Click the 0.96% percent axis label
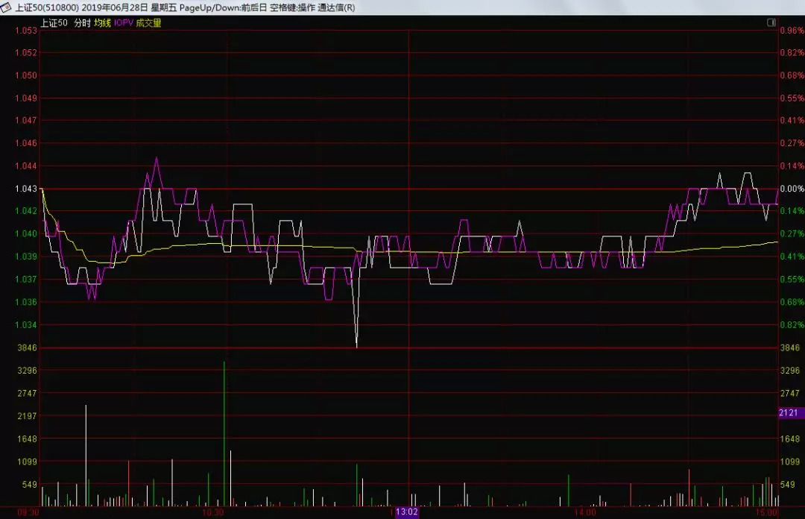This screenshot has width=805, height=519. click(x=792, y=31)
